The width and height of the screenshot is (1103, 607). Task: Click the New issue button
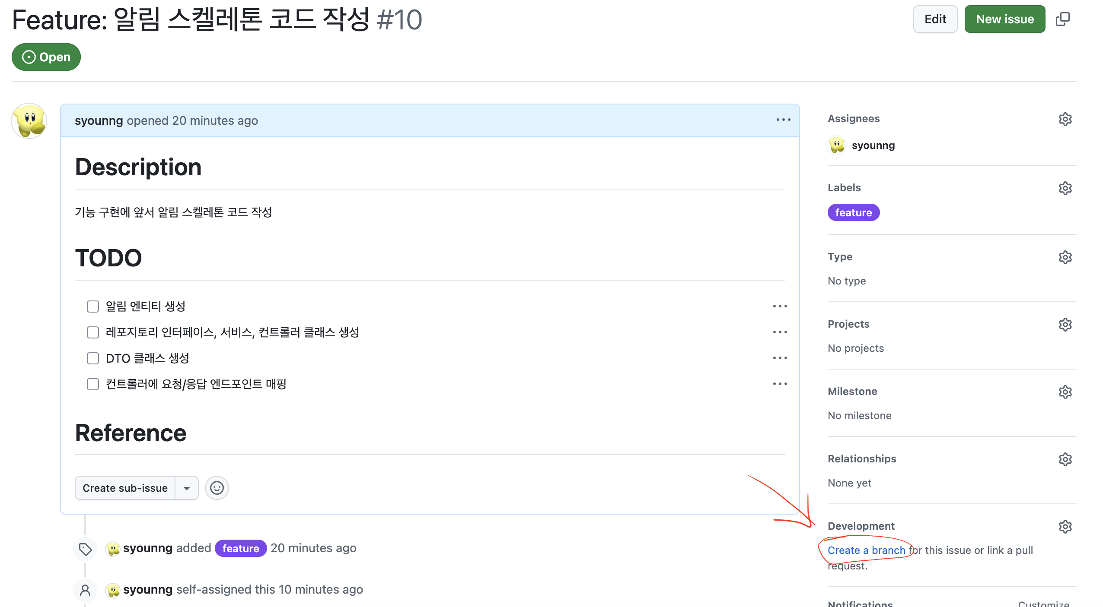point(1004,19)
